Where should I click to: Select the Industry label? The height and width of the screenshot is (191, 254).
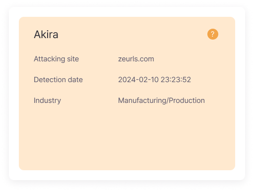[x=47, y=100]
